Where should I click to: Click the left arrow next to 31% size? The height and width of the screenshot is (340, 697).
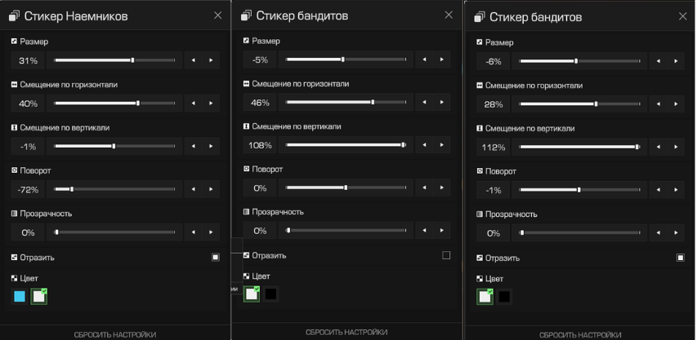tap(194, 60)
